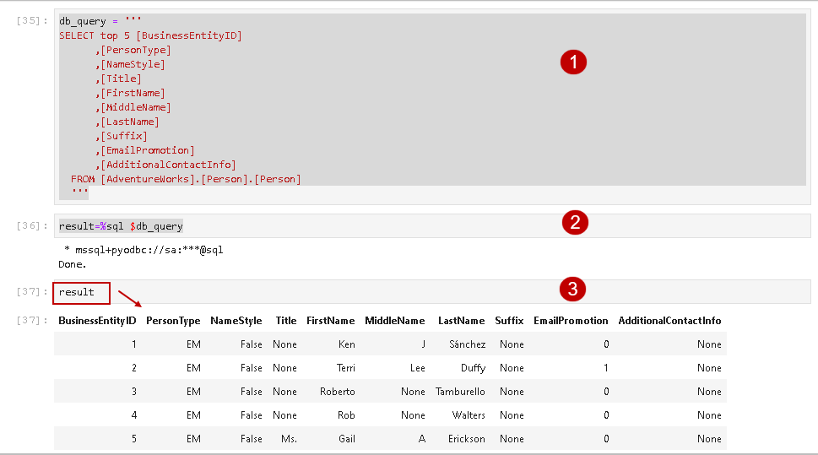Click the [36] input prompt
The width and height of the screenshot is (818, 455).
tap(32, 226)
